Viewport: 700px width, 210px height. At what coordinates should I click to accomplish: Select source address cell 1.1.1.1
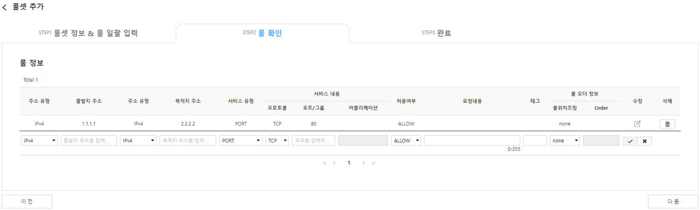pos(89,124)
